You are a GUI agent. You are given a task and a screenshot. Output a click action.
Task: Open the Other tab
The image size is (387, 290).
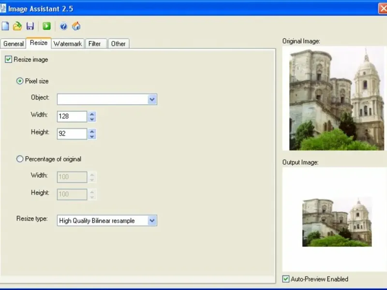tap(119, 43)
